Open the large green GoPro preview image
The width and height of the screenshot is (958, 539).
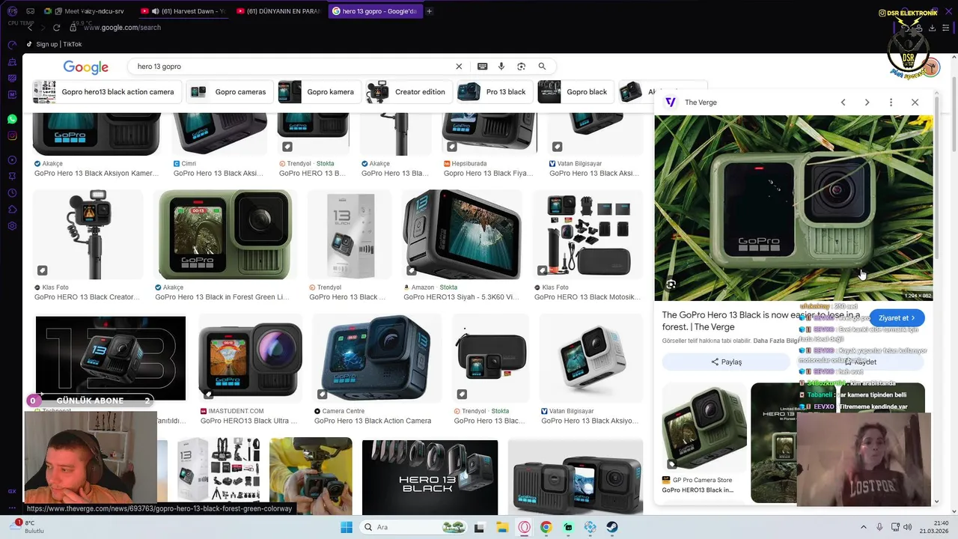click(793, 207)
